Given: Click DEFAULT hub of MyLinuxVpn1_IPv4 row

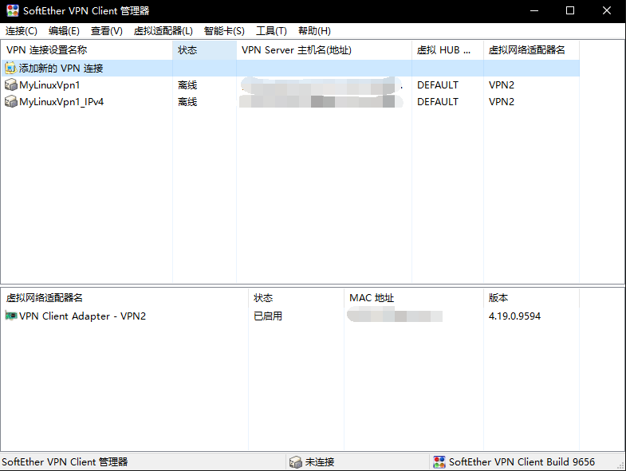Looking at the screenshot, I should tap(438, 102).
